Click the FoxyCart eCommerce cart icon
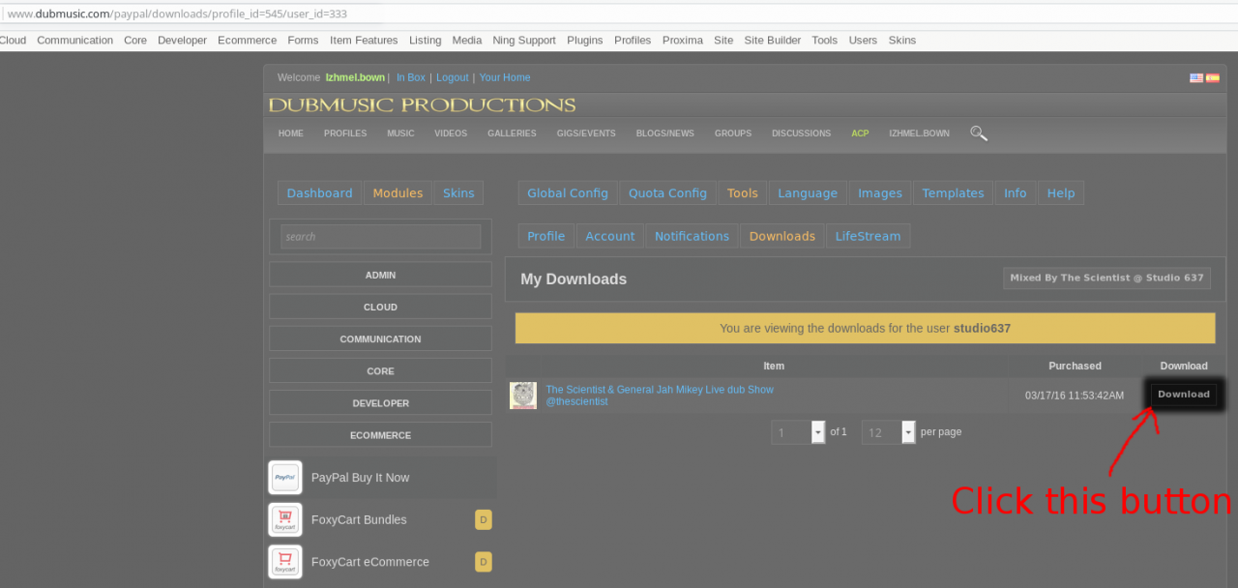The image size is (1238, 588). (x=285, y=562)
